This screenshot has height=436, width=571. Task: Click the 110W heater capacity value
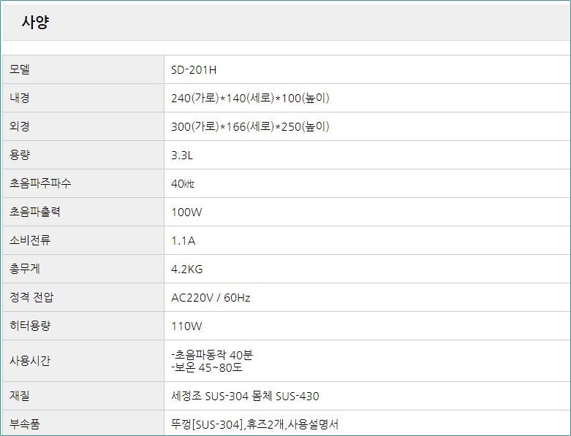[186, 326]
